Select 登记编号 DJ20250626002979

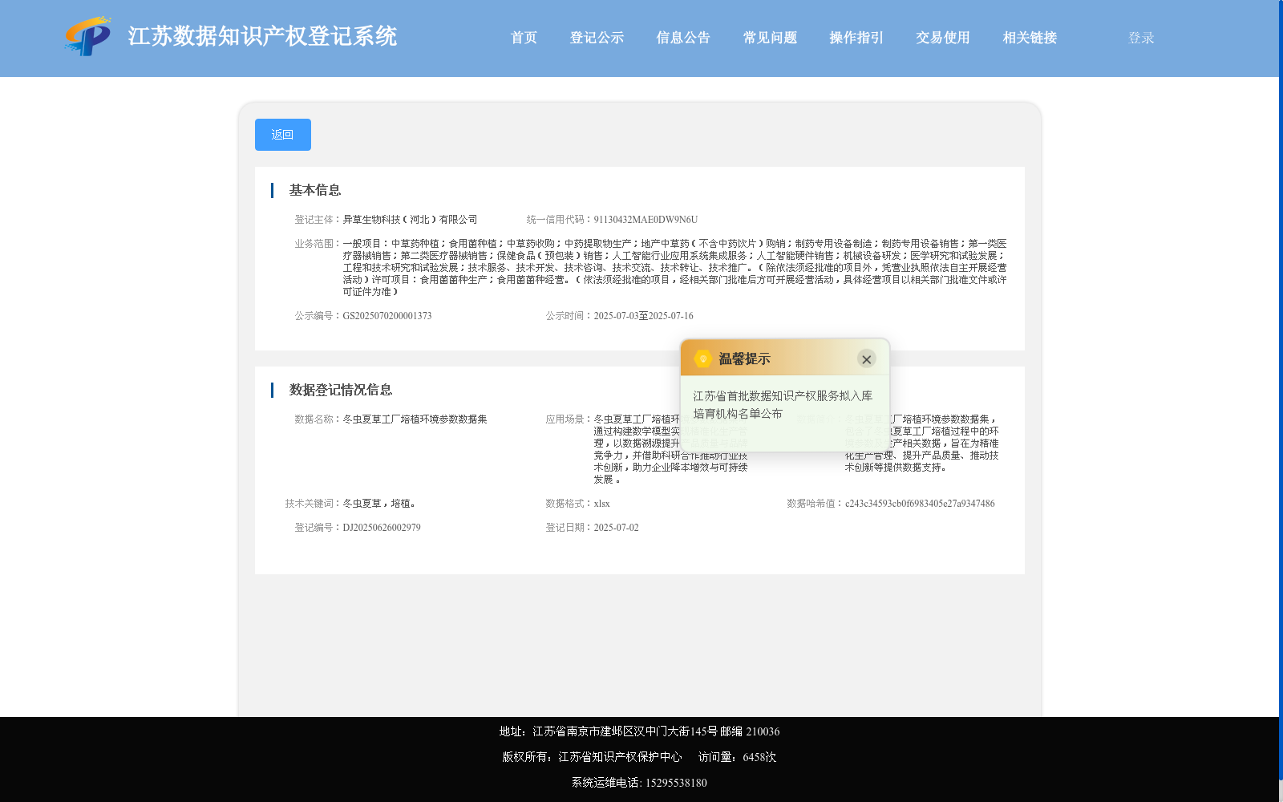[382, 528]
